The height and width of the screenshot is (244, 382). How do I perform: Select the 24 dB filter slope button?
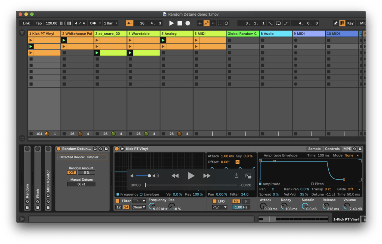126,207
